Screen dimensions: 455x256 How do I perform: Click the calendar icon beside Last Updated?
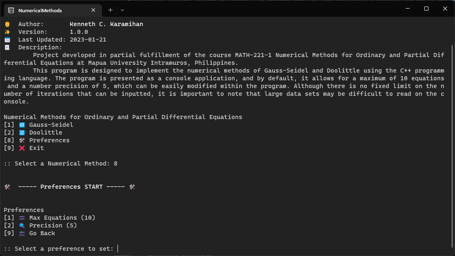coord(7,40)
